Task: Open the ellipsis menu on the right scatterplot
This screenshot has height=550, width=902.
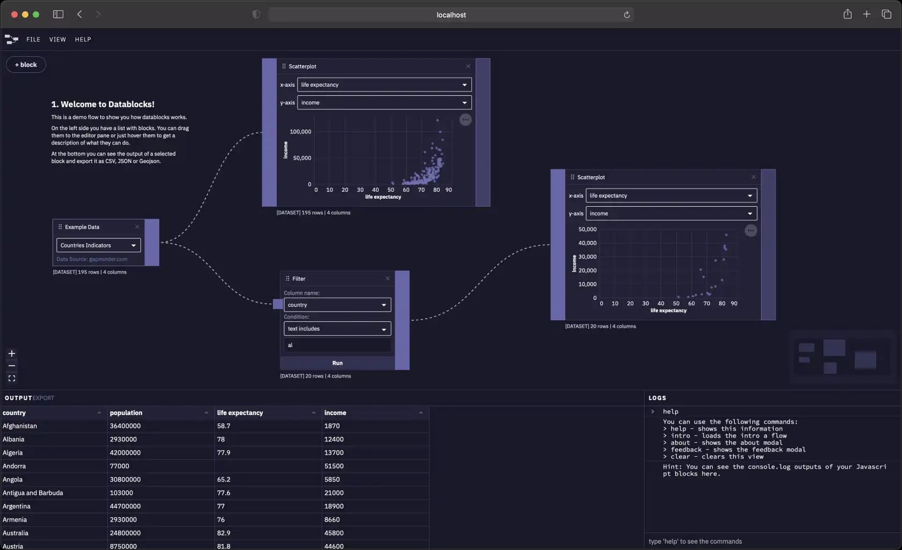Action: point(750,230)
